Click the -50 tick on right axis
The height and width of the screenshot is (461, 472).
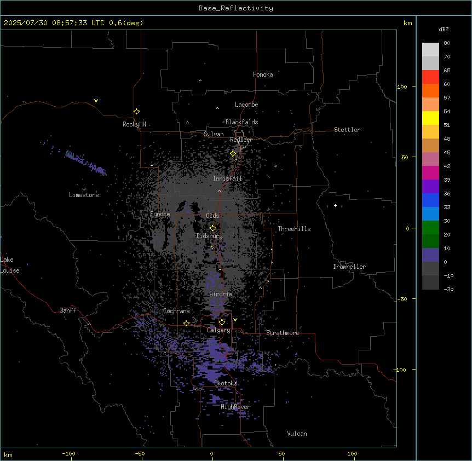(x=402, y=299)
